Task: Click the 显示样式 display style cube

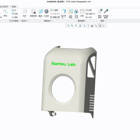Action: click(x=64, y=12)
